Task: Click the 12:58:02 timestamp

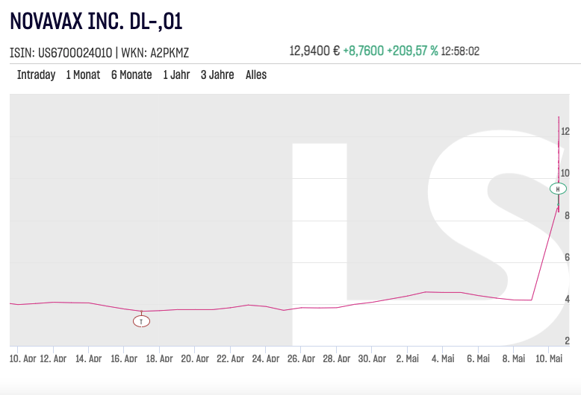Action: pyautogui.click(x=460, y=51)
